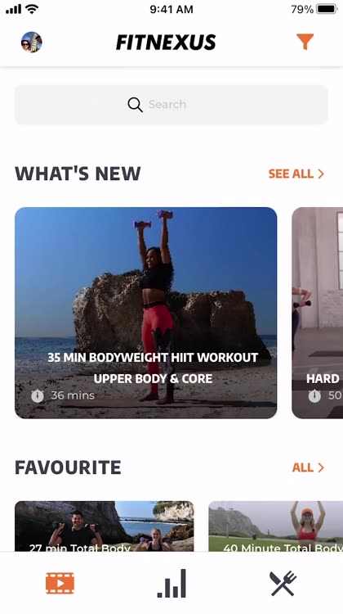
Task: Open the partially visible HARD workout card
Action: tap(317, 313)
